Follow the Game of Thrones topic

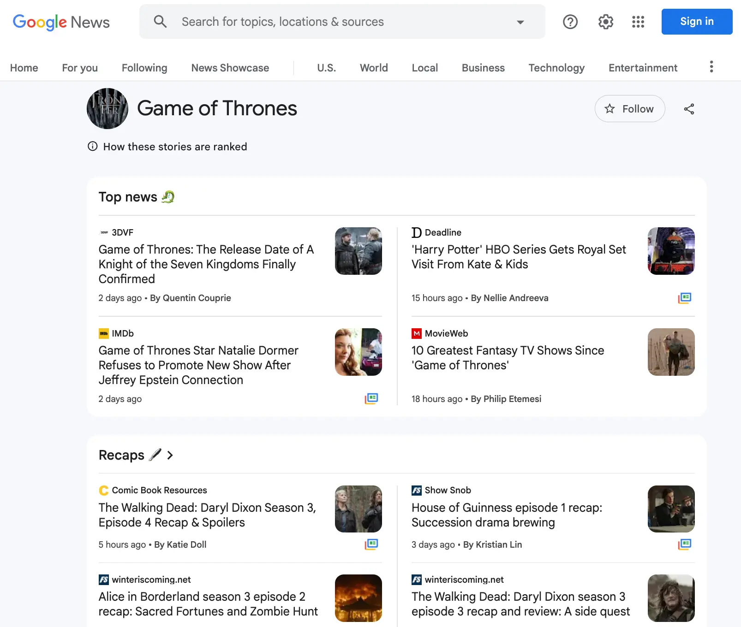[630, 109]
